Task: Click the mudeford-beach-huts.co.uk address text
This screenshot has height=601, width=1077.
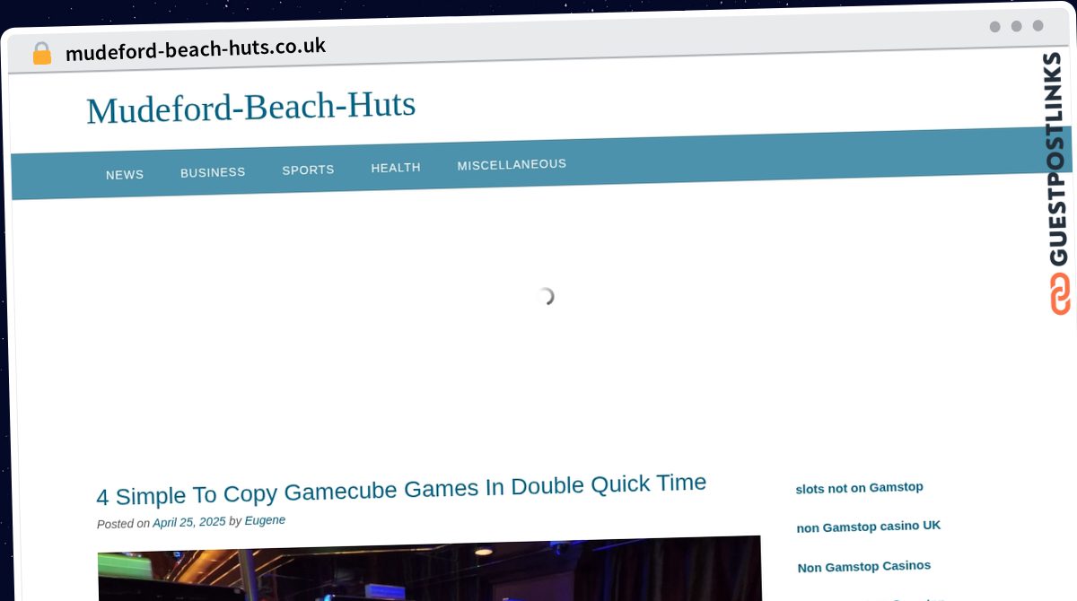Action: pos(196,48)
